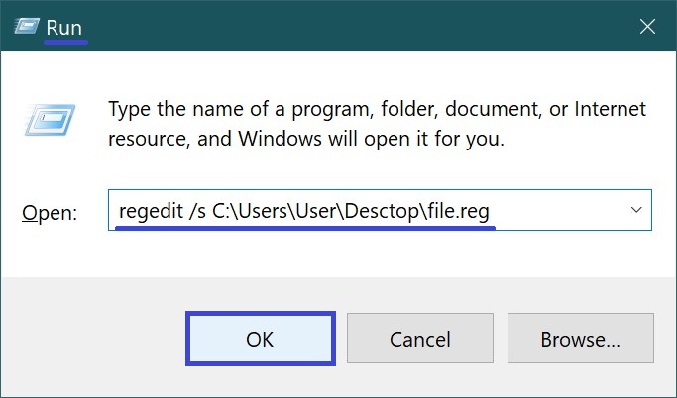Image resolution: width=677 pixels, height=398 pixels.
Task: Click empty area of the title bar
Action: pyautogui.click(x=347, y=28)
